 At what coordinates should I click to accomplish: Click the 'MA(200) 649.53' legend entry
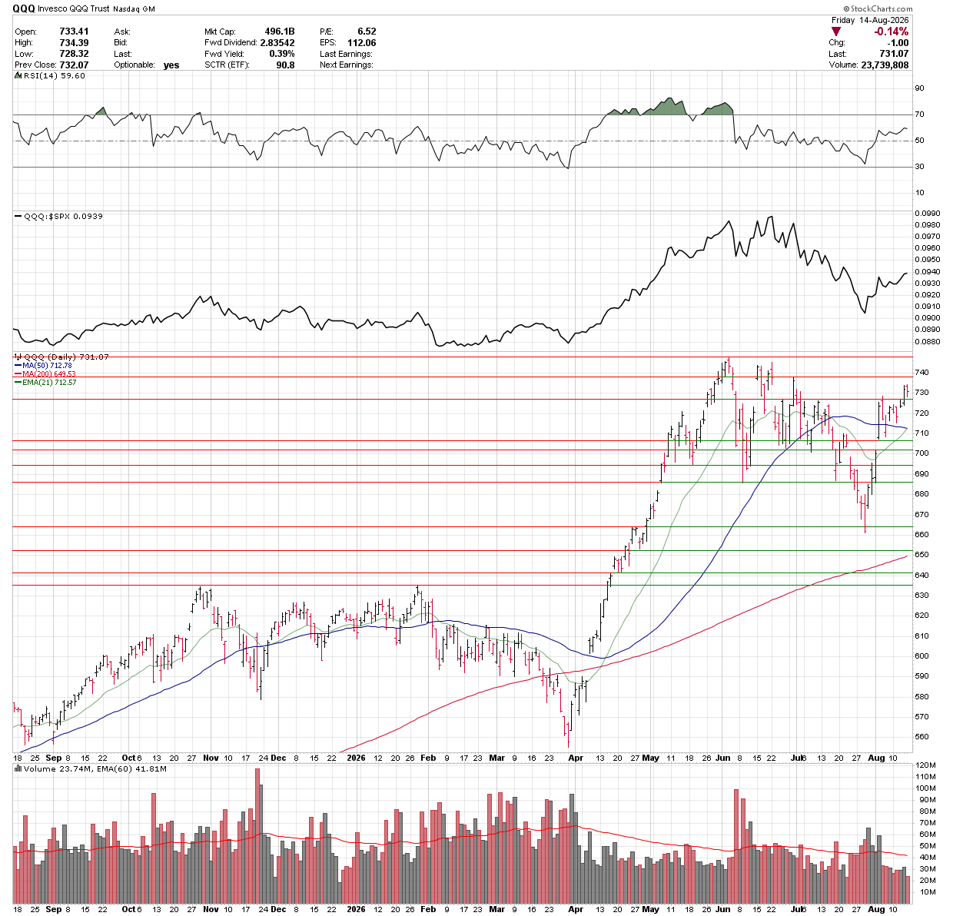tap(49, 373)
